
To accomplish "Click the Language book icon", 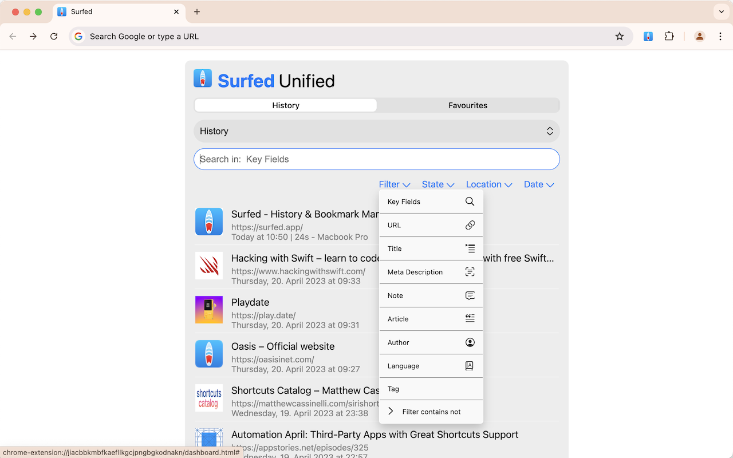I will click(x=470, y=366).
